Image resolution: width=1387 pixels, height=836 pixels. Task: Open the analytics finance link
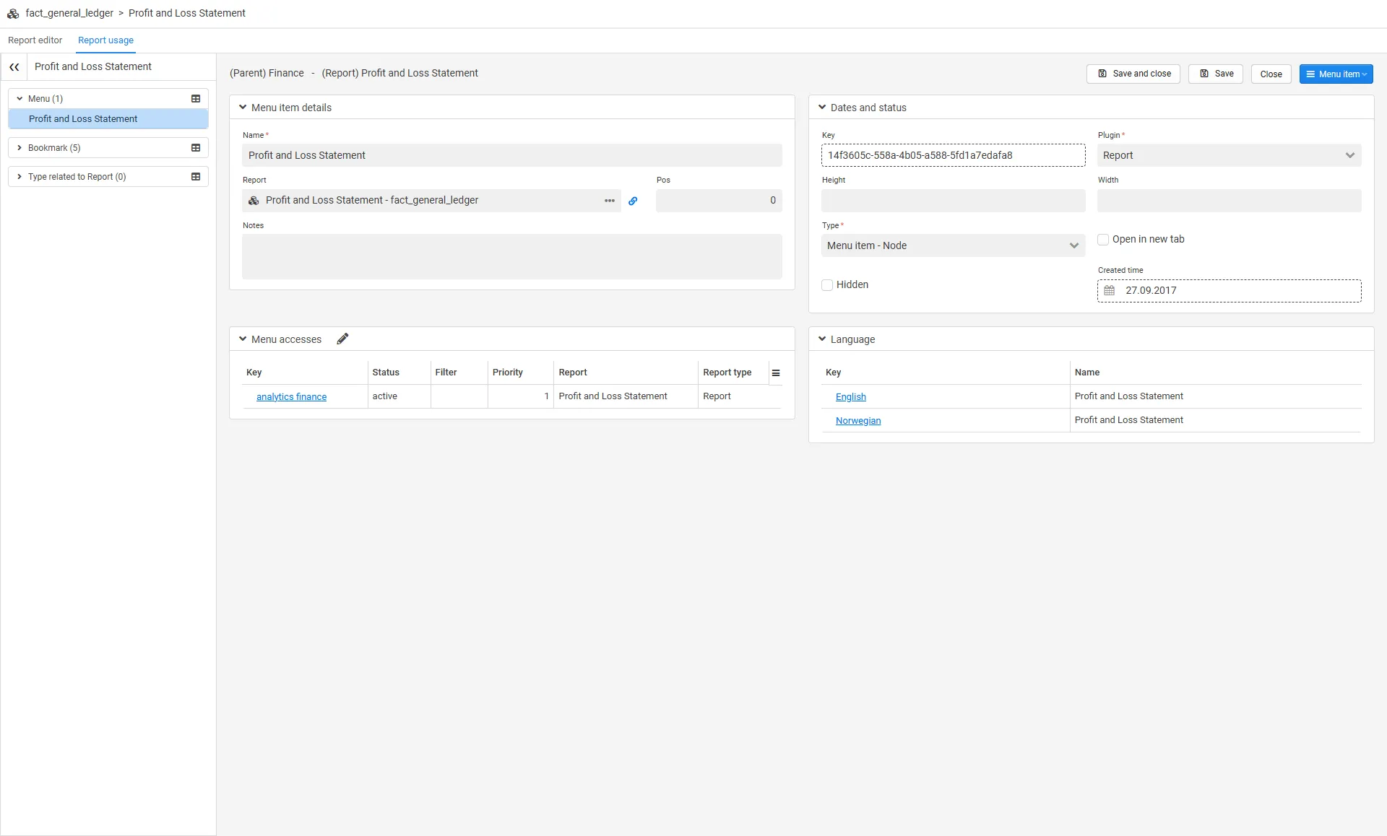click(x=291, y=397)
